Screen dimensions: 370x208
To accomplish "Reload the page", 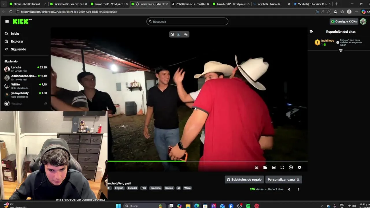I will (11, 12).
